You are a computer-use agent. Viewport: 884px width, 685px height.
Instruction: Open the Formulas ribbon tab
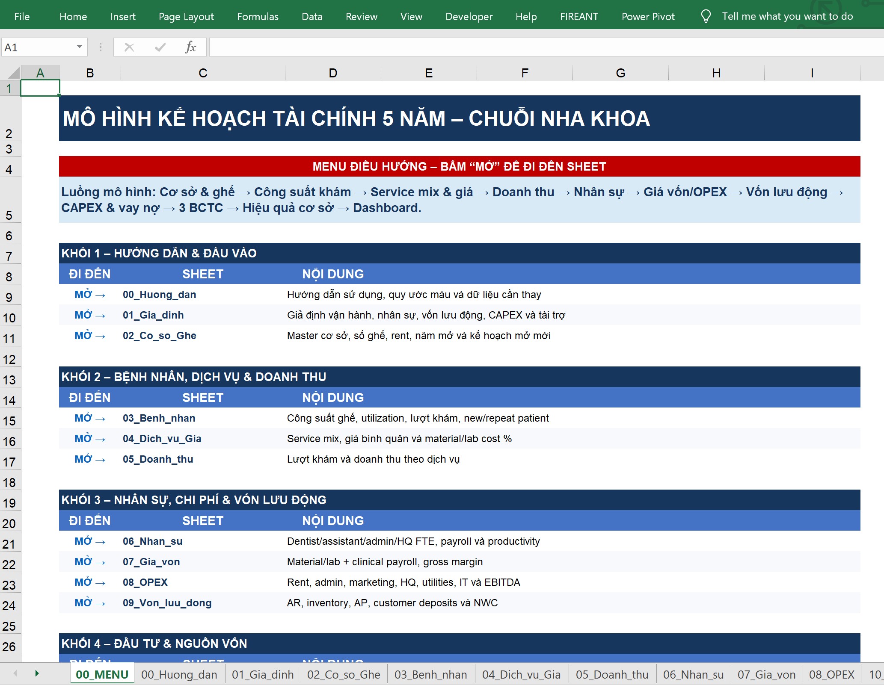pos(258,17)
